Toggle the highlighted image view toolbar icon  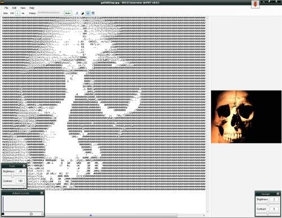tap(88, 13)
